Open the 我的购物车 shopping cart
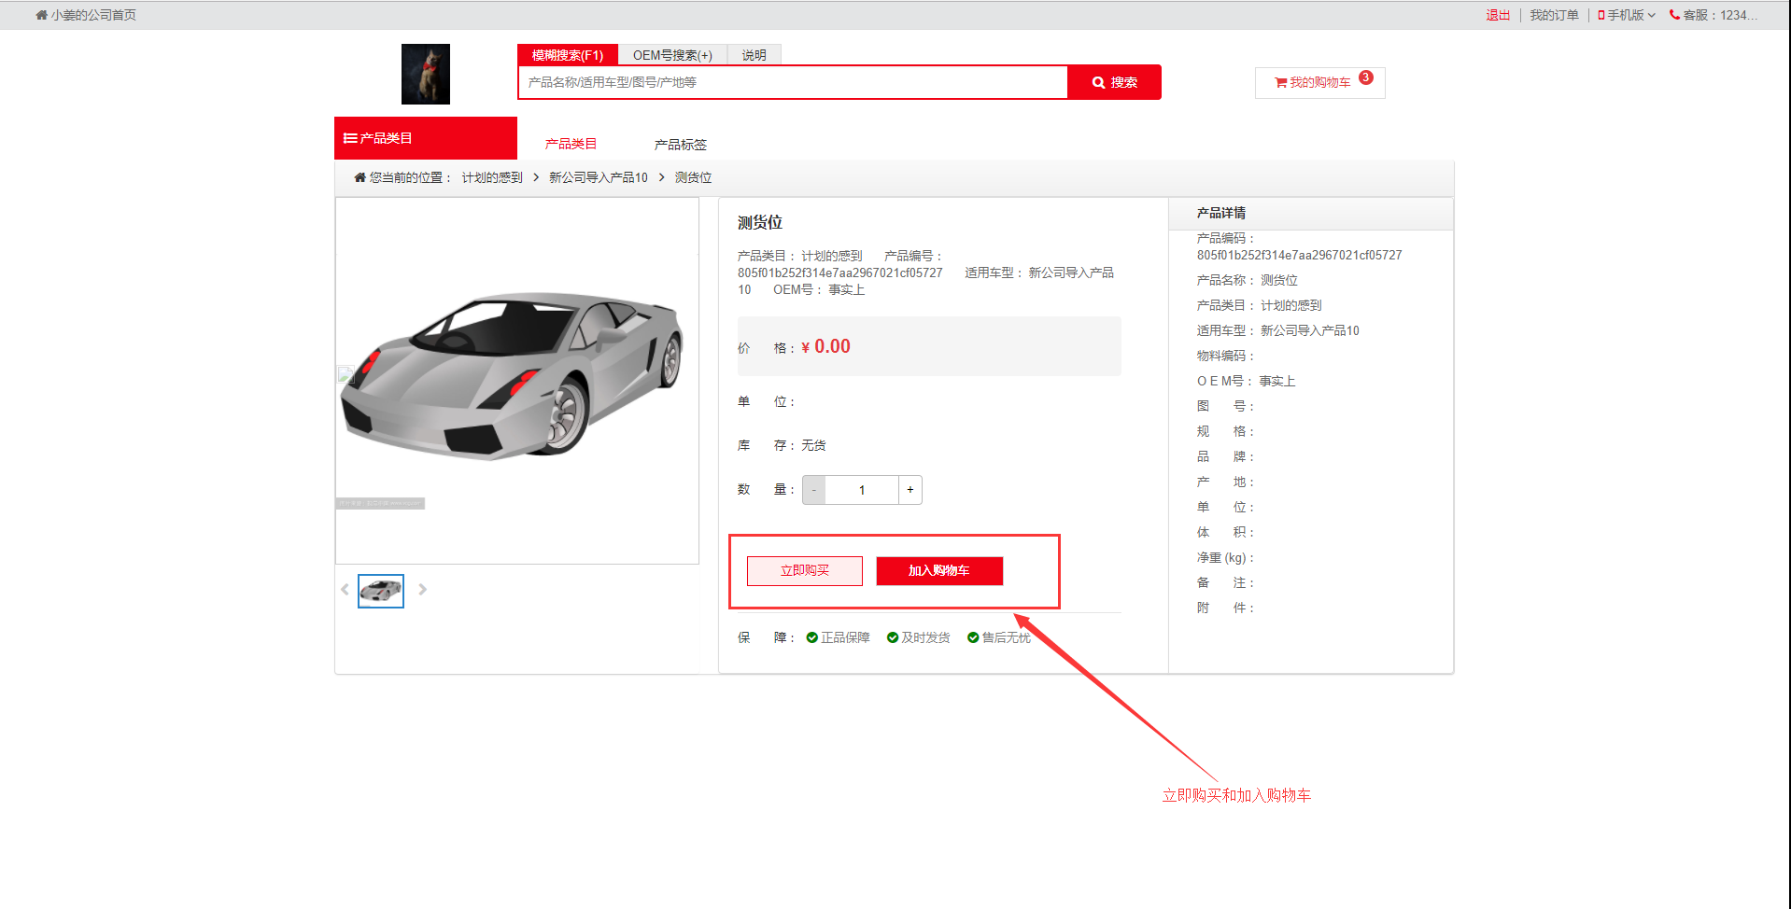The height and width of the screenshot is (909, 1791). [1313, 83]
